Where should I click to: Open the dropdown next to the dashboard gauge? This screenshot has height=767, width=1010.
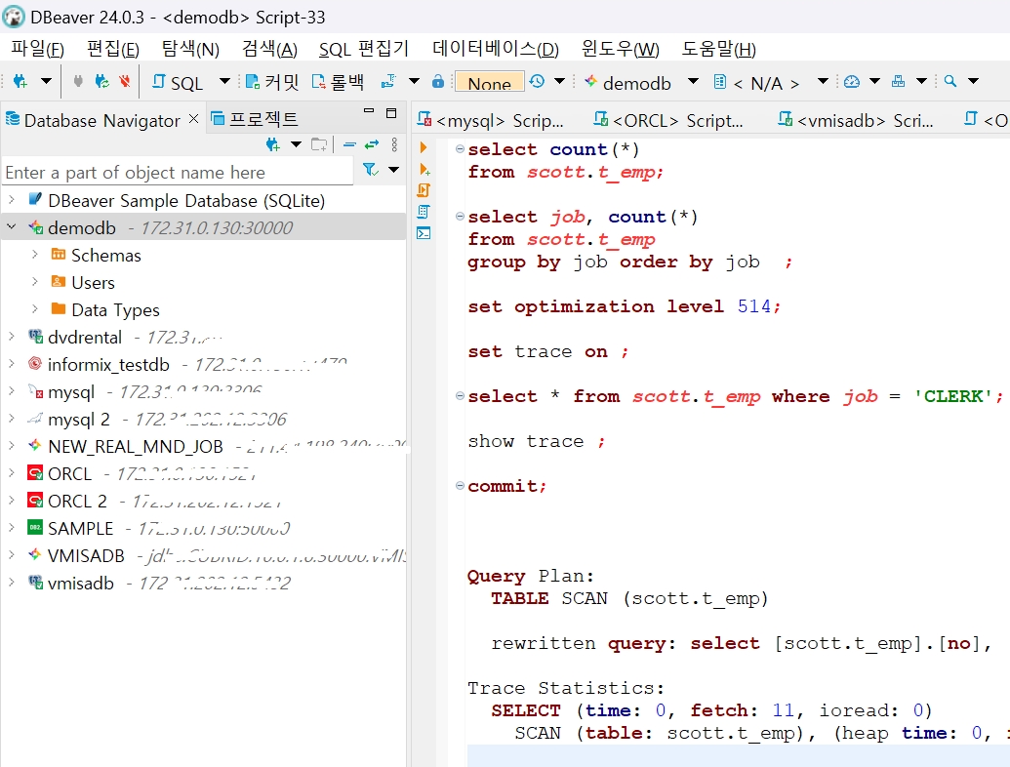[874, 81]
